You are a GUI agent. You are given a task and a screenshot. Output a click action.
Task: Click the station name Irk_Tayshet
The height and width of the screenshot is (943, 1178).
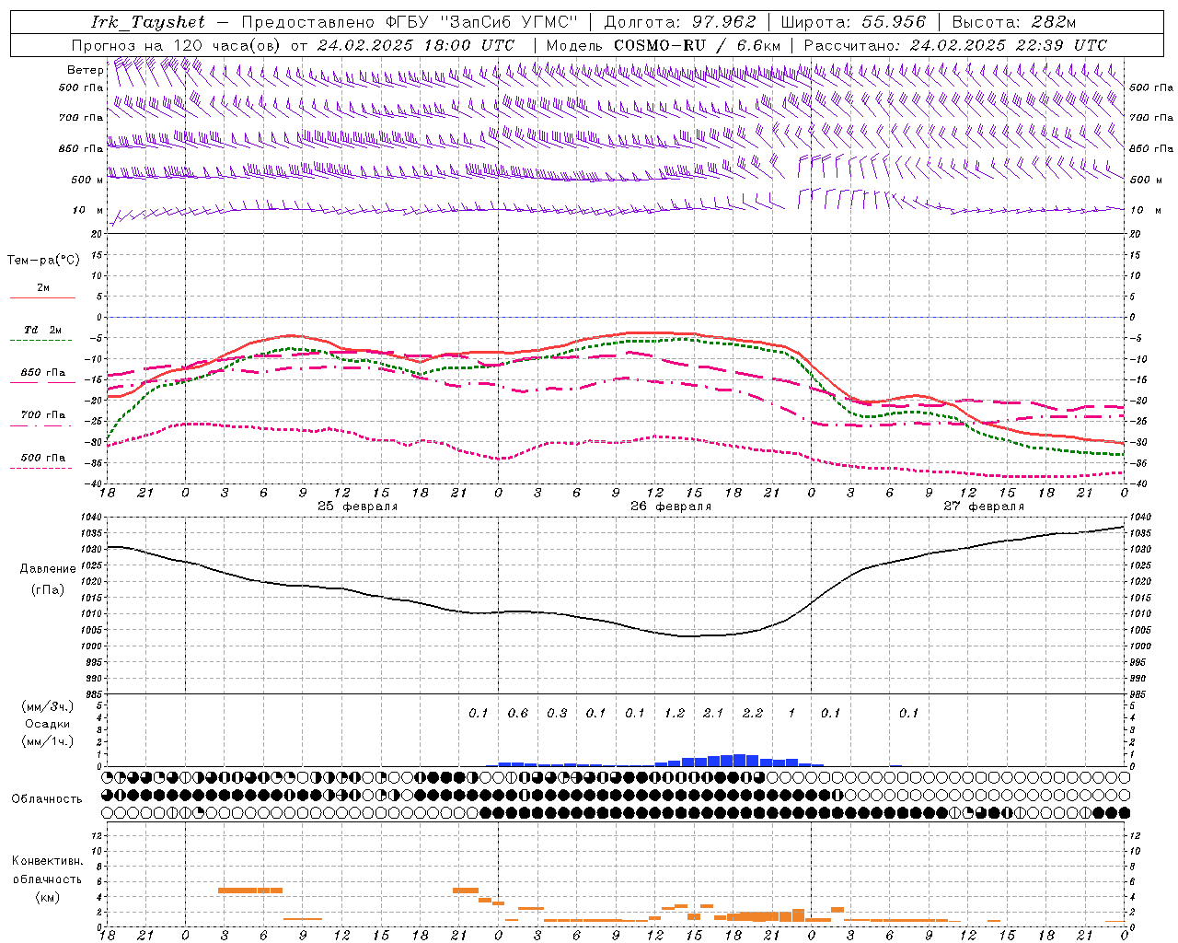tap(148, 22)
